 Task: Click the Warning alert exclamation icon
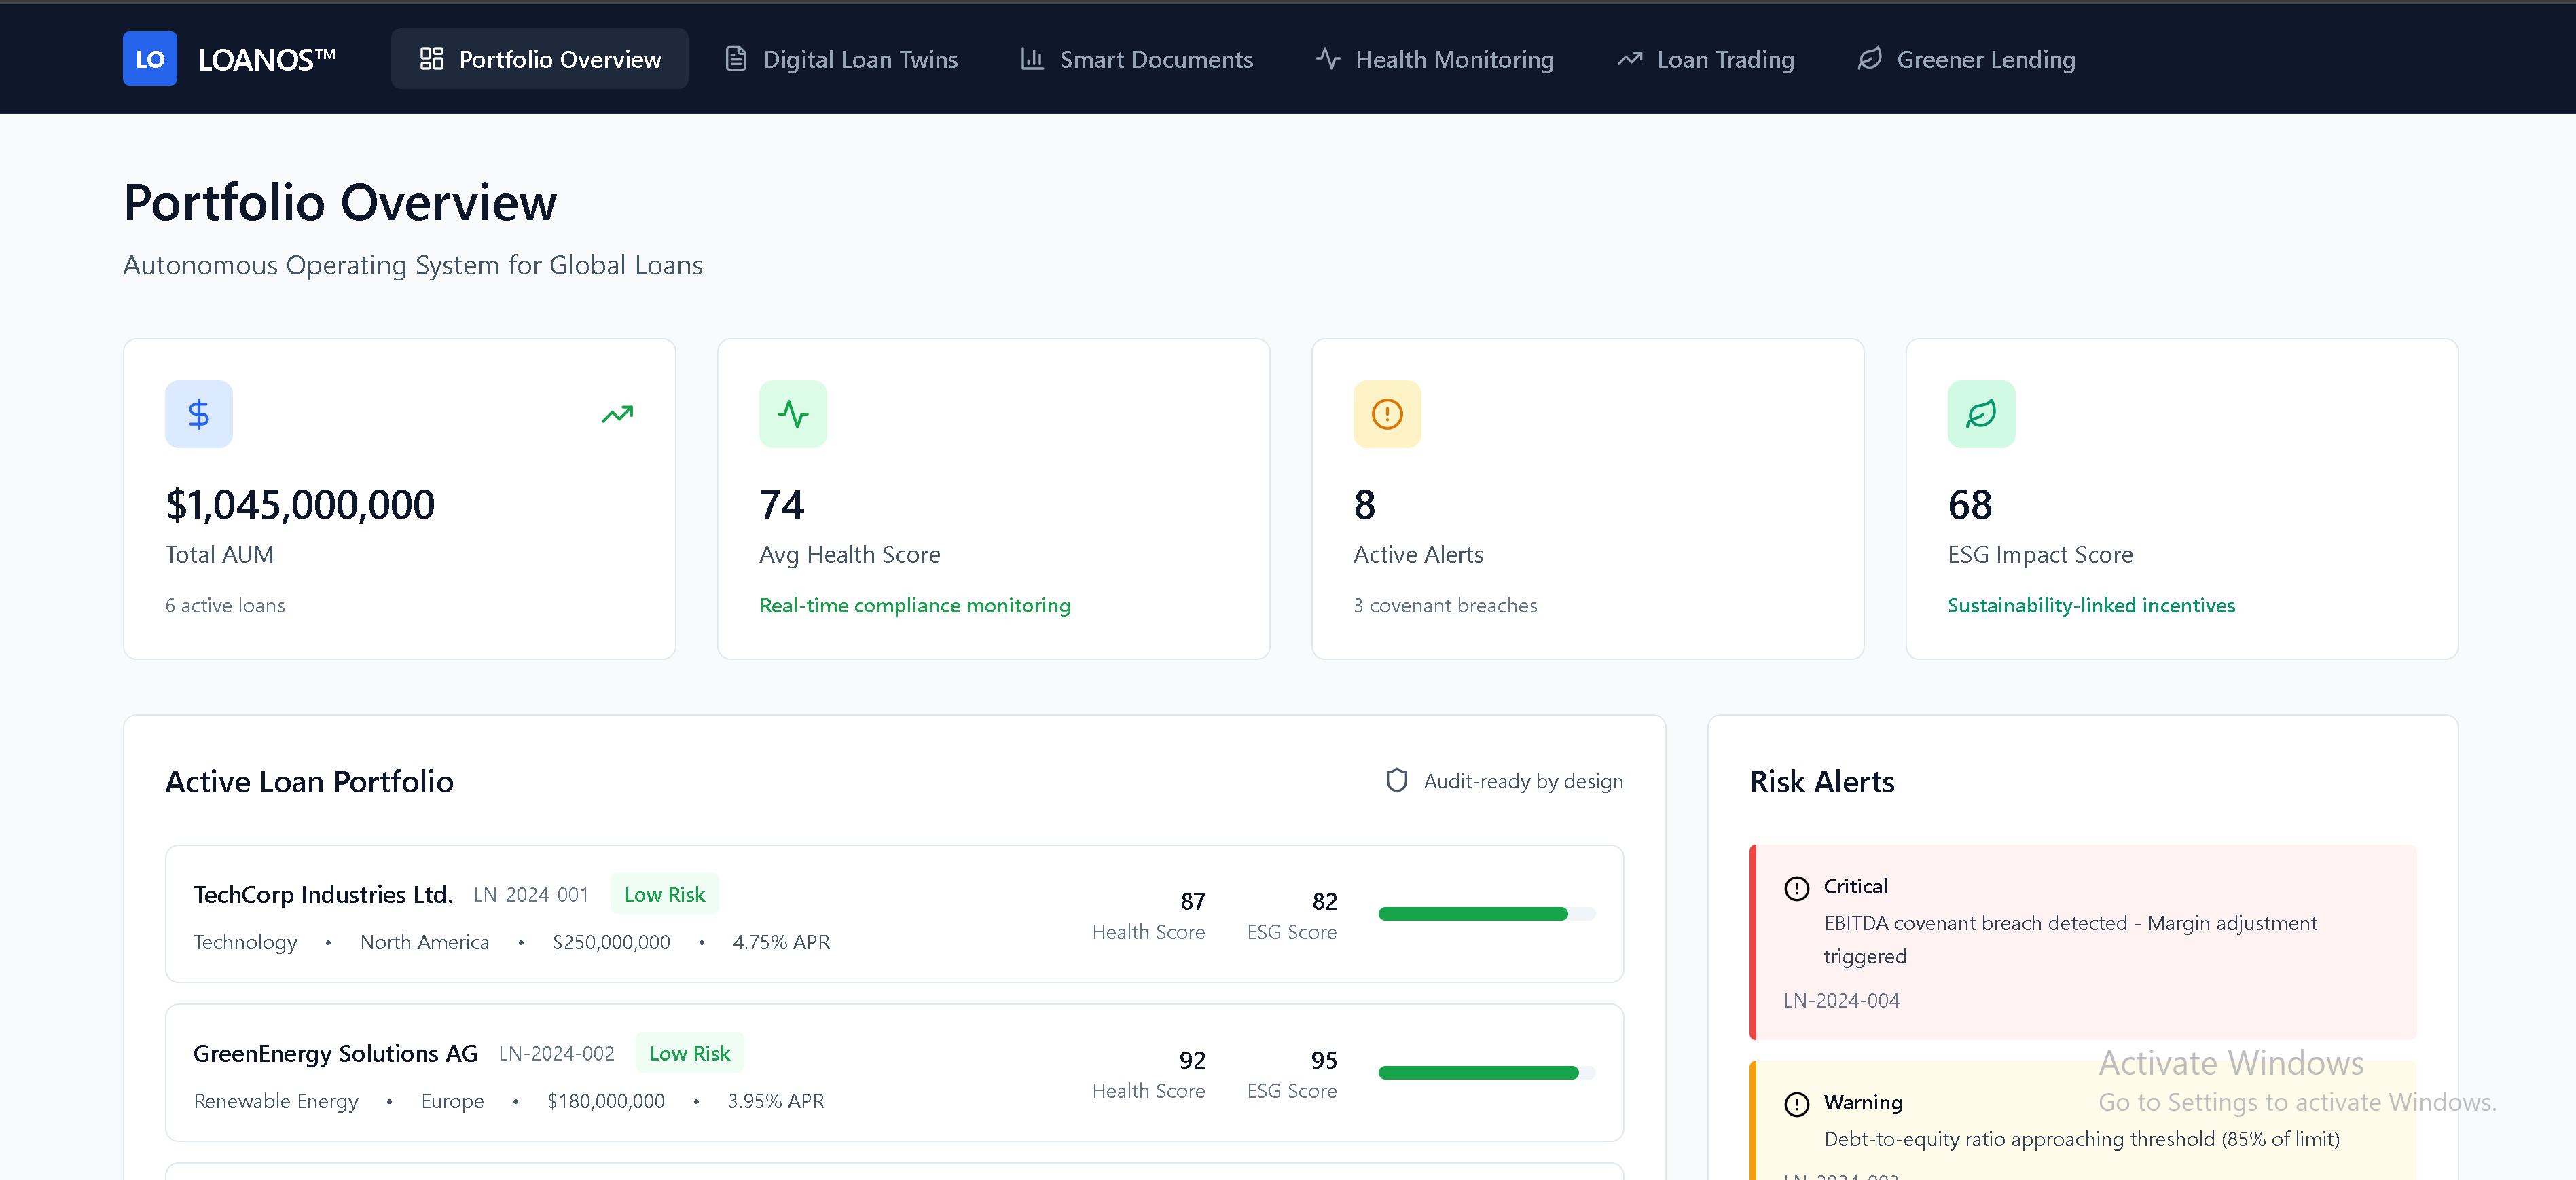pos(1797,1104)
